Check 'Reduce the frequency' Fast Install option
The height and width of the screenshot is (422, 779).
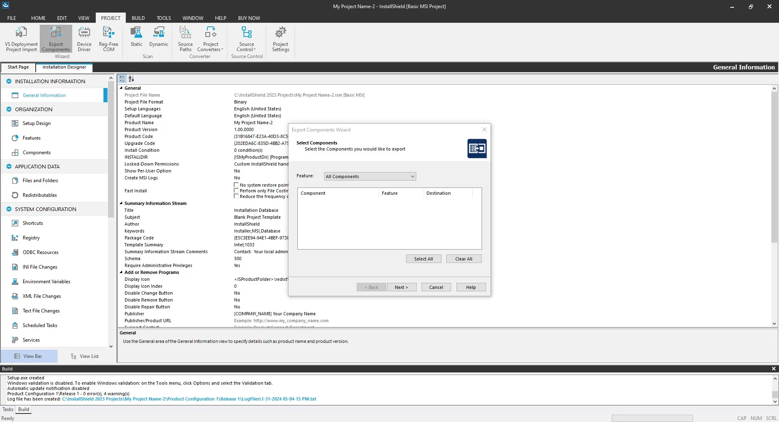pos(237,196)
